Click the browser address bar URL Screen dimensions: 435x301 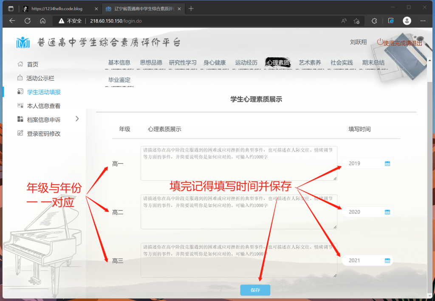tap(116, 21)
